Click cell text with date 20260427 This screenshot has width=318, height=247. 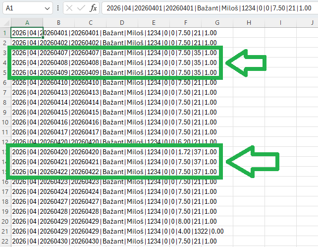114,202
